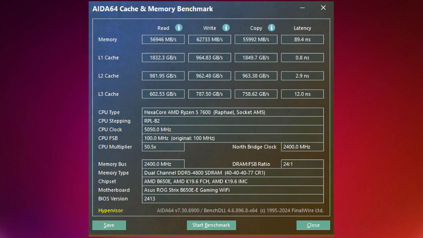
Task: Select L3 Cache read value 602.53 GB/s
Action: [163, 94]
